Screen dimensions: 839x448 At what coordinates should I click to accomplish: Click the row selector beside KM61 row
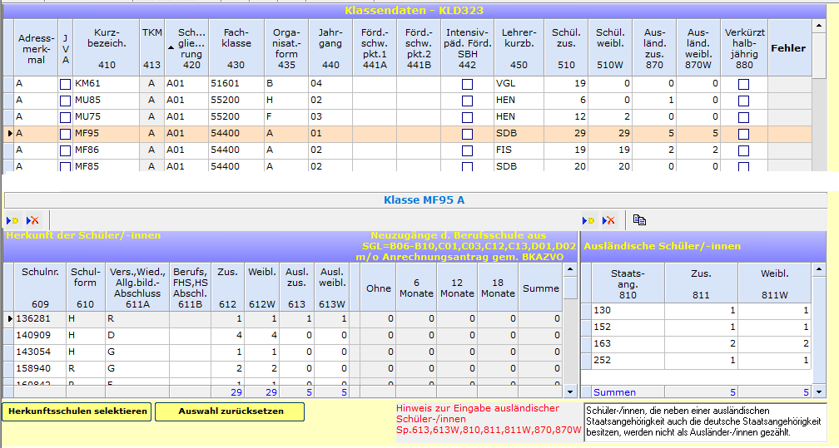point(9,83)
